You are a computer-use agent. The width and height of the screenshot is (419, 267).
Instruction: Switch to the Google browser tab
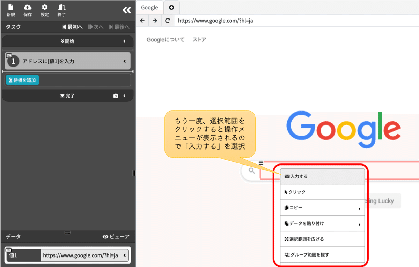point(149,7)
